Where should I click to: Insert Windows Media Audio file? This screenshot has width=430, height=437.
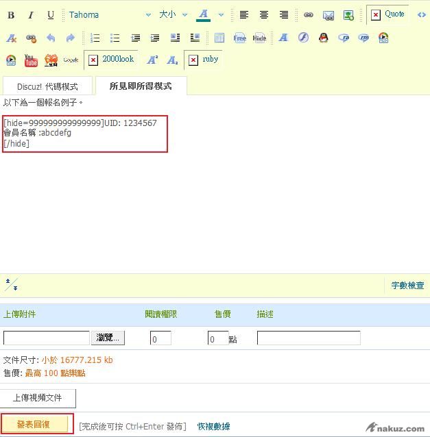[383, 38]
